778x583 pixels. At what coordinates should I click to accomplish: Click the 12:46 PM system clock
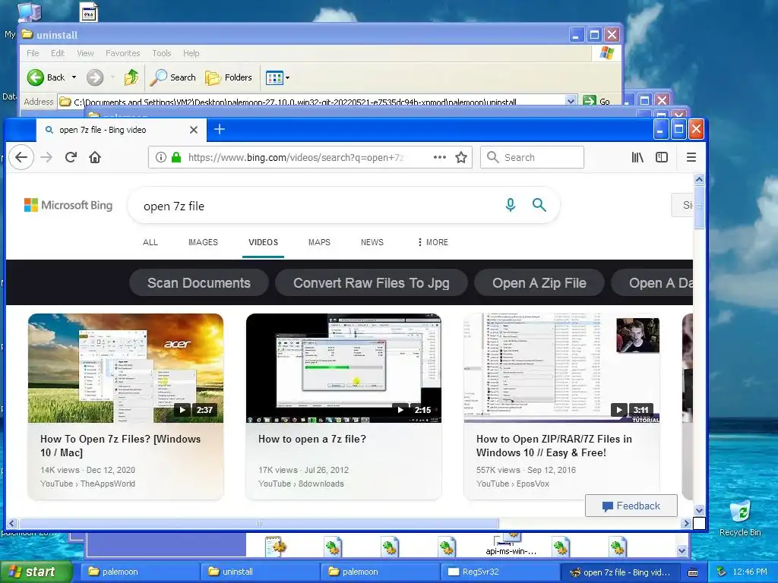coord(750,572)
